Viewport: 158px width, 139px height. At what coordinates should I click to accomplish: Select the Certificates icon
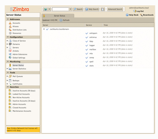tap(10, 84)
